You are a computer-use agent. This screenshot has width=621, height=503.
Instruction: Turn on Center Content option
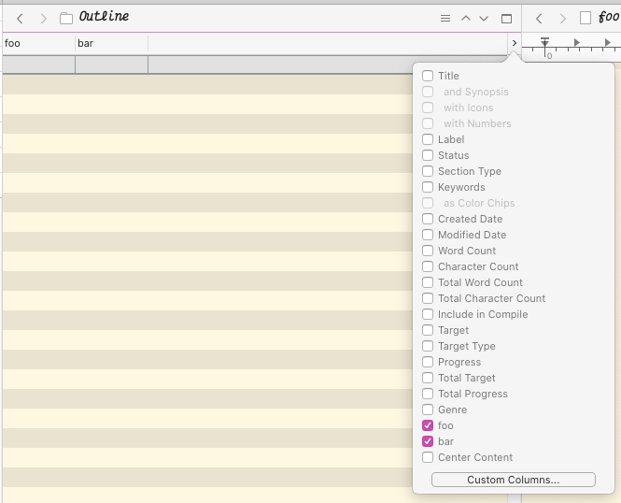(x=428, y=457)
